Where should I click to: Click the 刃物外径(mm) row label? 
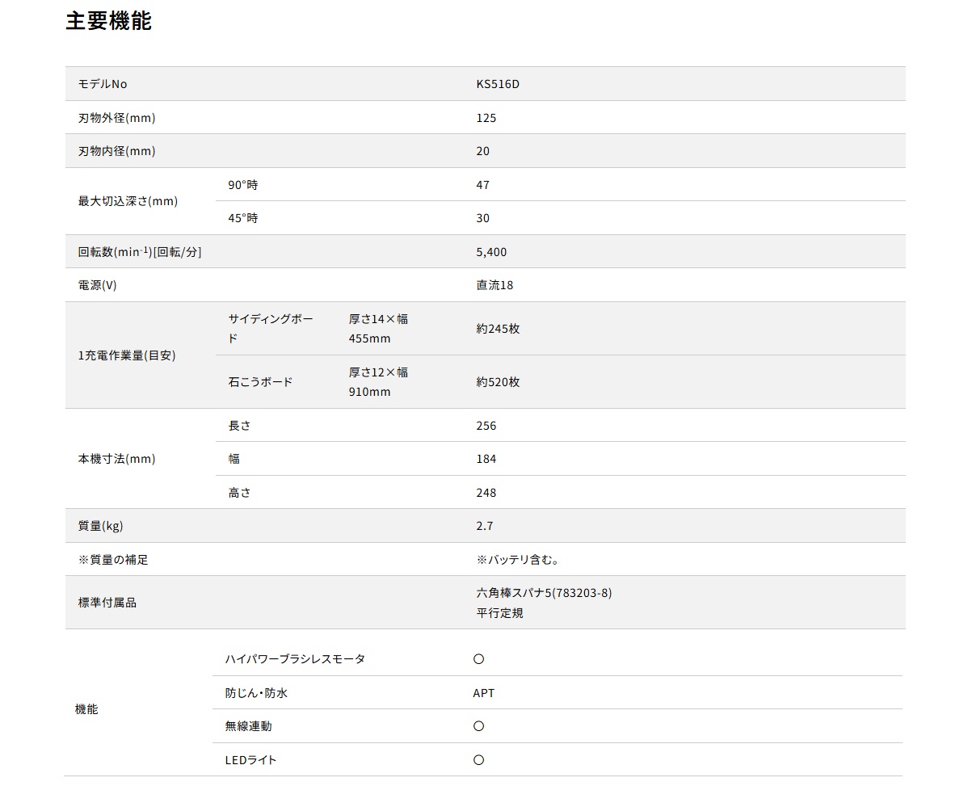tap(116, 118)
